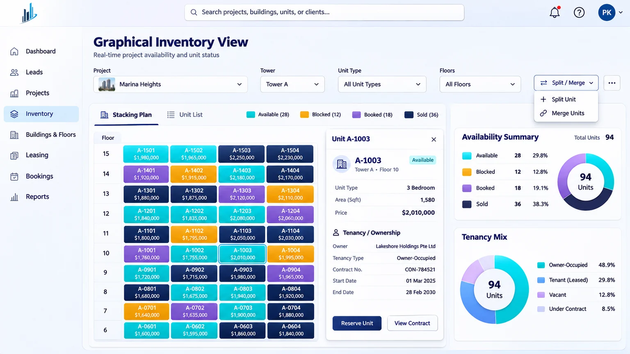Open the help question mark icon
Image resolution: width=630 pixels, height=354 pixels.
point(579,13)
